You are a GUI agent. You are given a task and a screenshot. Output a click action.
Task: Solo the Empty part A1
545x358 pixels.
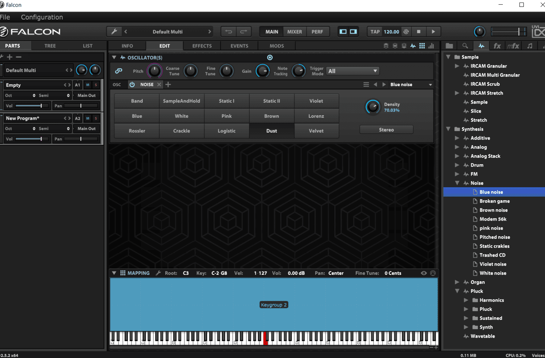coord(96,85)
